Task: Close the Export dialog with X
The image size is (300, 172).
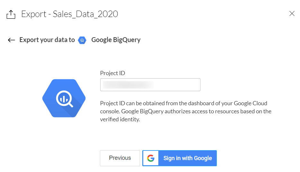Action: (292, 13)
